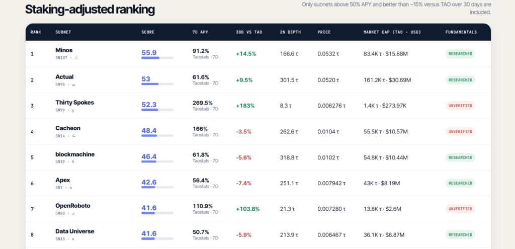Sort by the 30D vs TAO column header
This screenshot has height=249, width=515.
coord(249,32)
